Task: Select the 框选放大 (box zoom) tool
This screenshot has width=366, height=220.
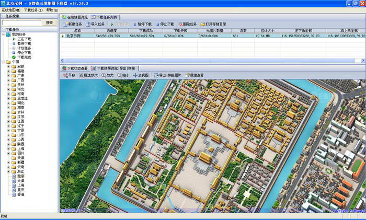Action: 88,75
